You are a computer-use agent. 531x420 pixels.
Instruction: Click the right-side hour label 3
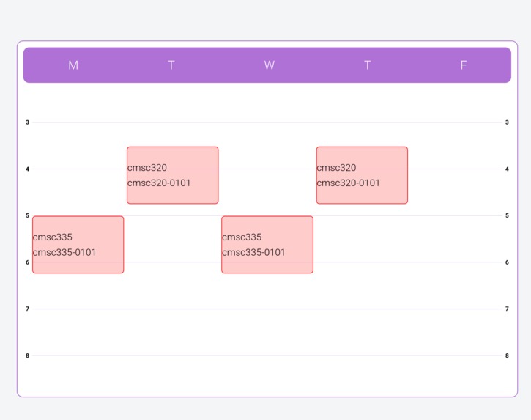[507, 122]
